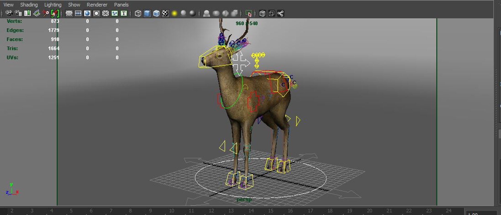Click the Edges count 1779
This screenshot has width=501, height=215.
click(53, 30)
